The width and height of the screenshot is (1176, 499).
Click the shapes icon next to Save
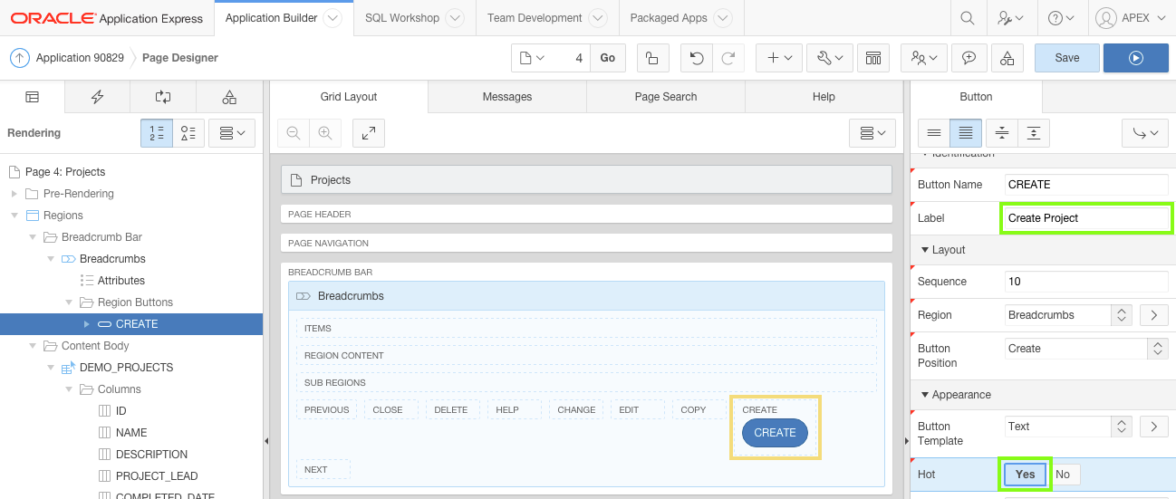1007,58
